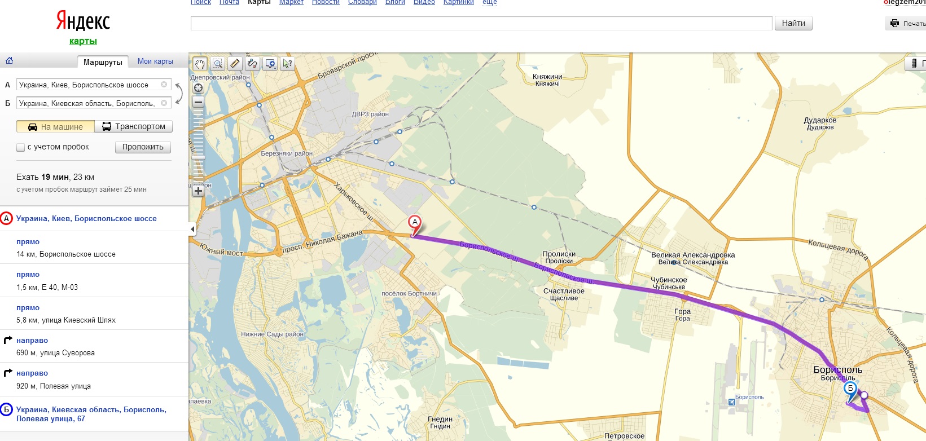Go to home icon in sidebar
Screen dimensions: 926x441
9,61
